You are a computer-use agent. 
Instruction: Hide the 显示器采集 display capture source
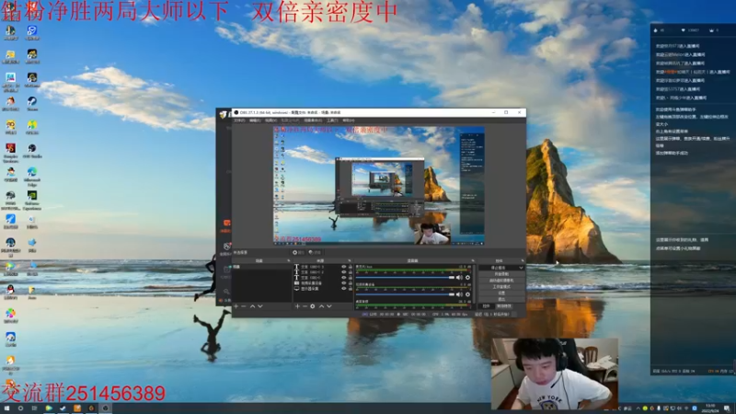tap(343, 289)
